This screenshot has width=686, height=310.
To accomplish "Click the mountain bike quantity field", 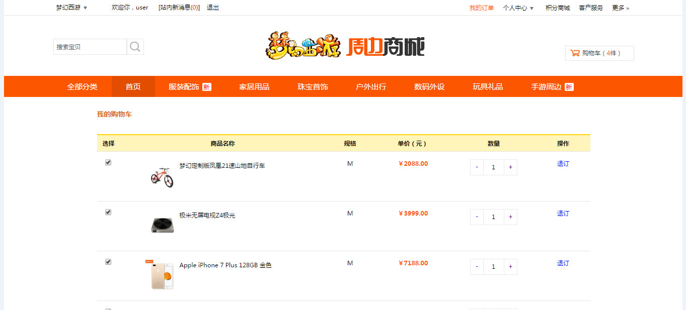I will coord(493,167).
